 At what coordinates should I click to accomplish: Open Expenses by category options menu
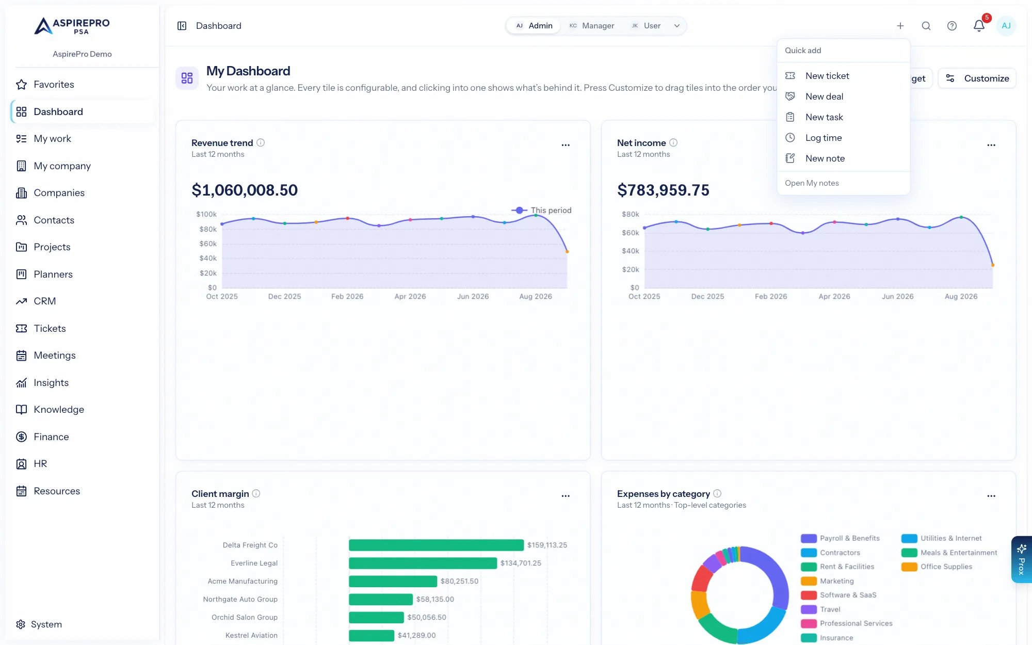point(991,496)
